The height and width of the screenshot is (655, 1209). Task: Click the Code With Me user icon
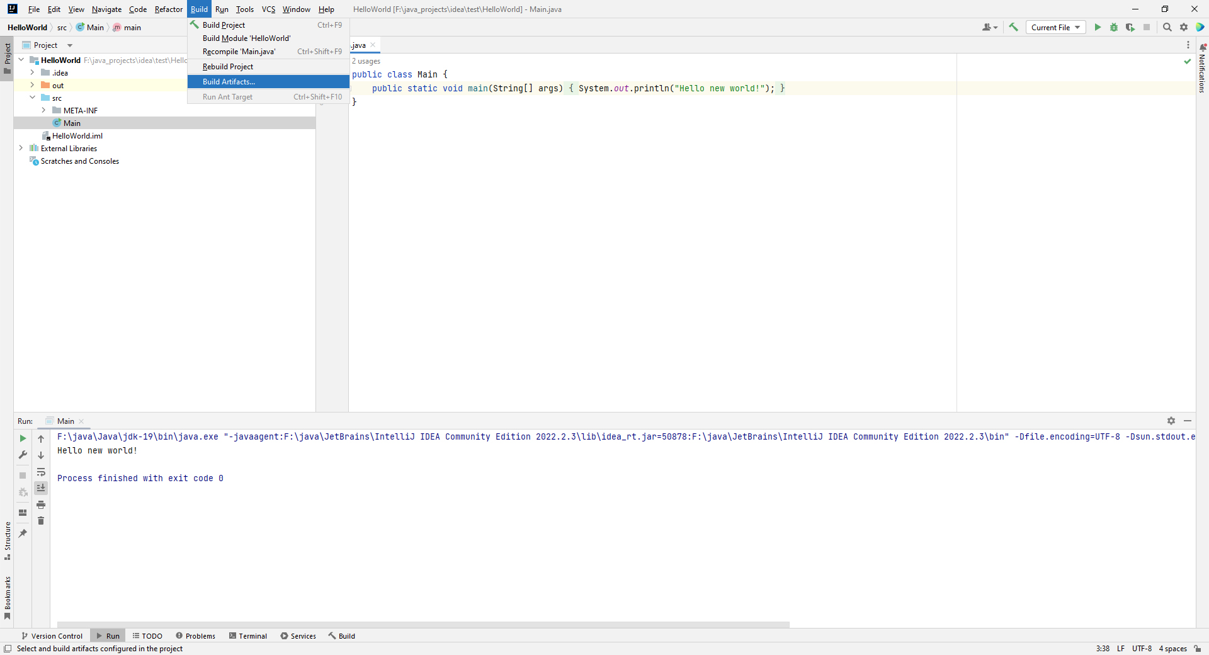(989, 27)
